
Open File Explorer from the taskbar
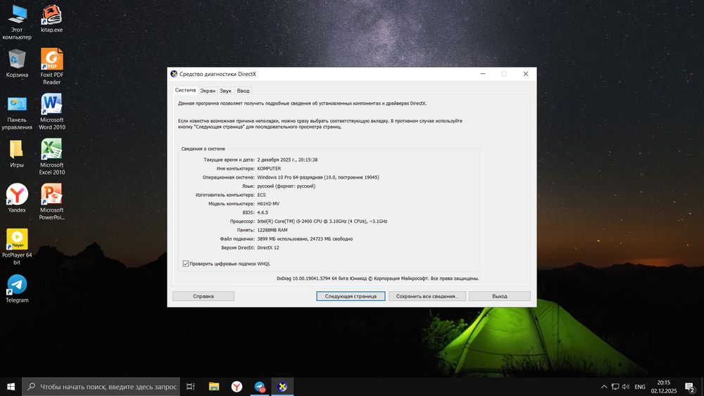tap(214, 387)
